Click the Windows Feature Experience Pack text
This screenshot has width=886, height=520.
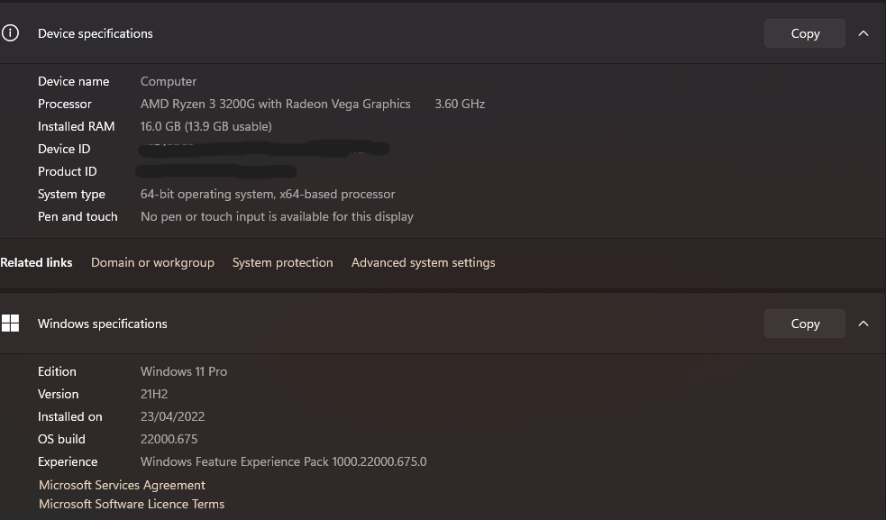coord(283,461)
